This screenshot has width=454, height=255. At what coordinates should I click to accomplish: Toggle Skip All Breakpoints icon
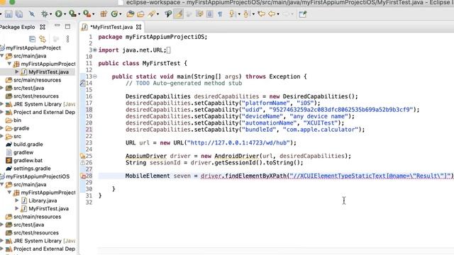pos(31,14)
